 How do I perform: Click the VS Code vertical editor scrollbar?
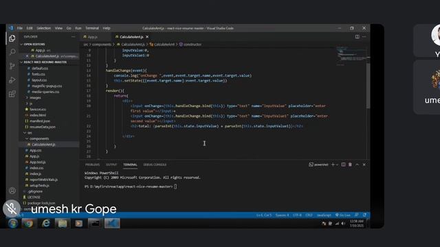[368, 85]
